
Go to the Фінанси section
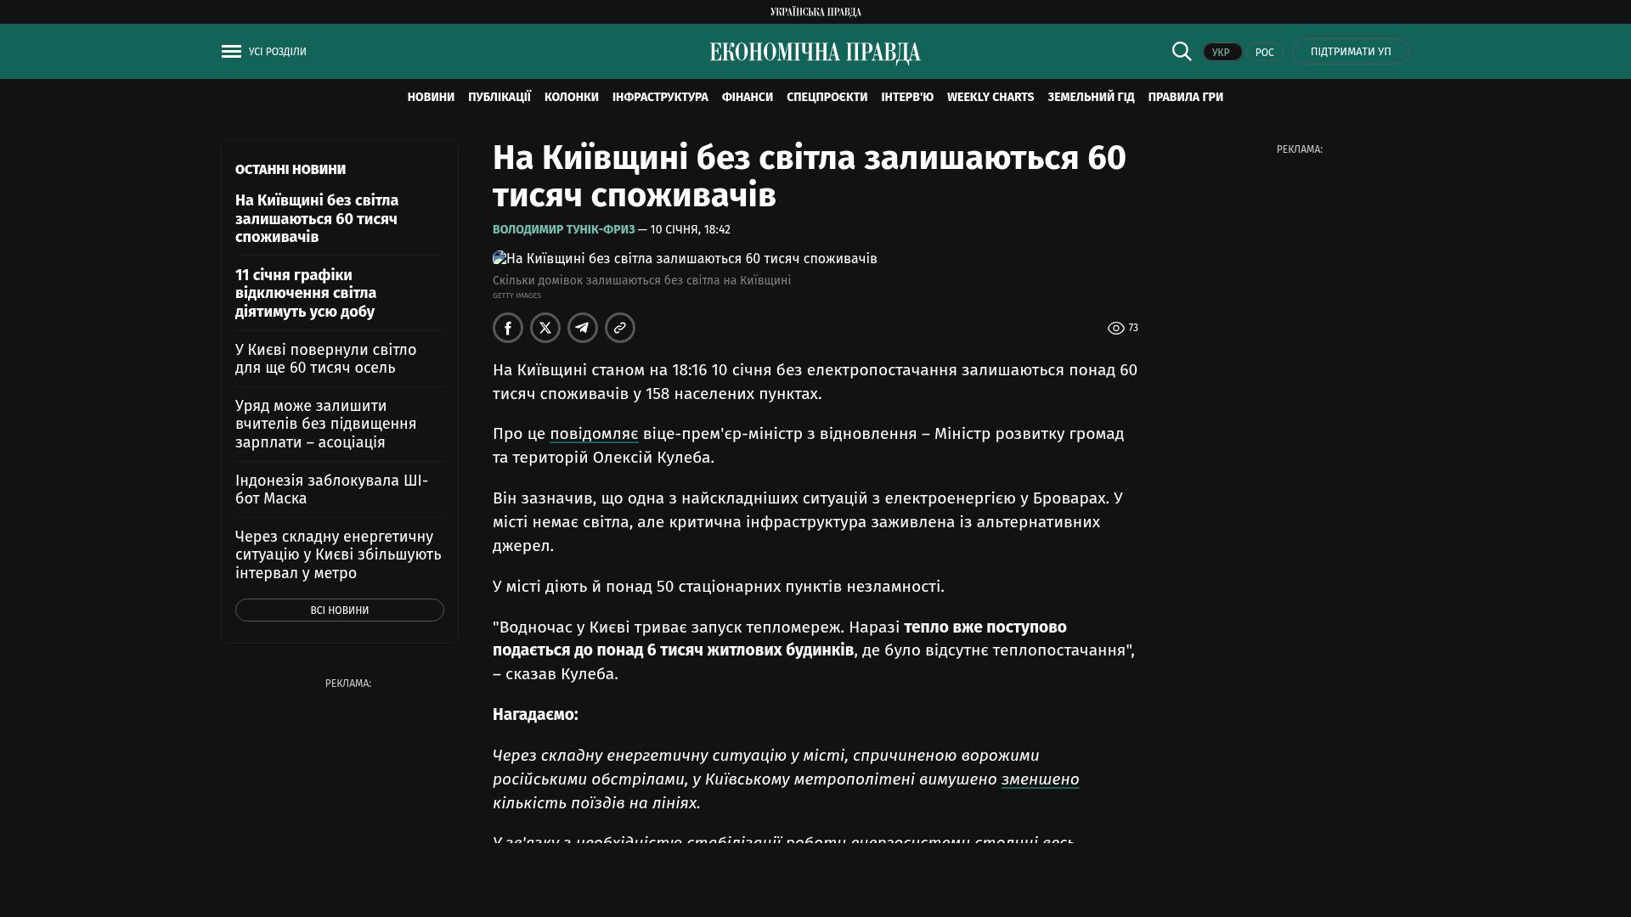[747, 98]
